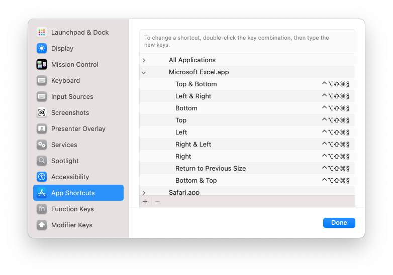Select the Display sun icon

[x=42, y=48]
